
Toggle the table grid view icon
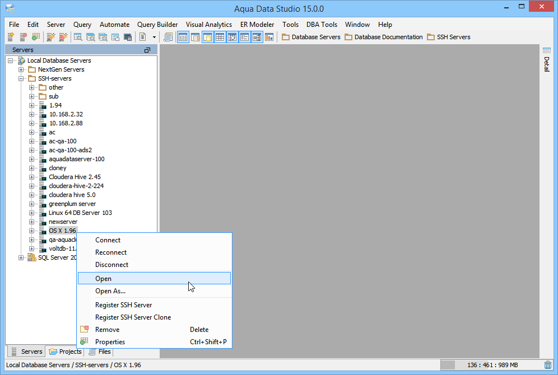220,37
